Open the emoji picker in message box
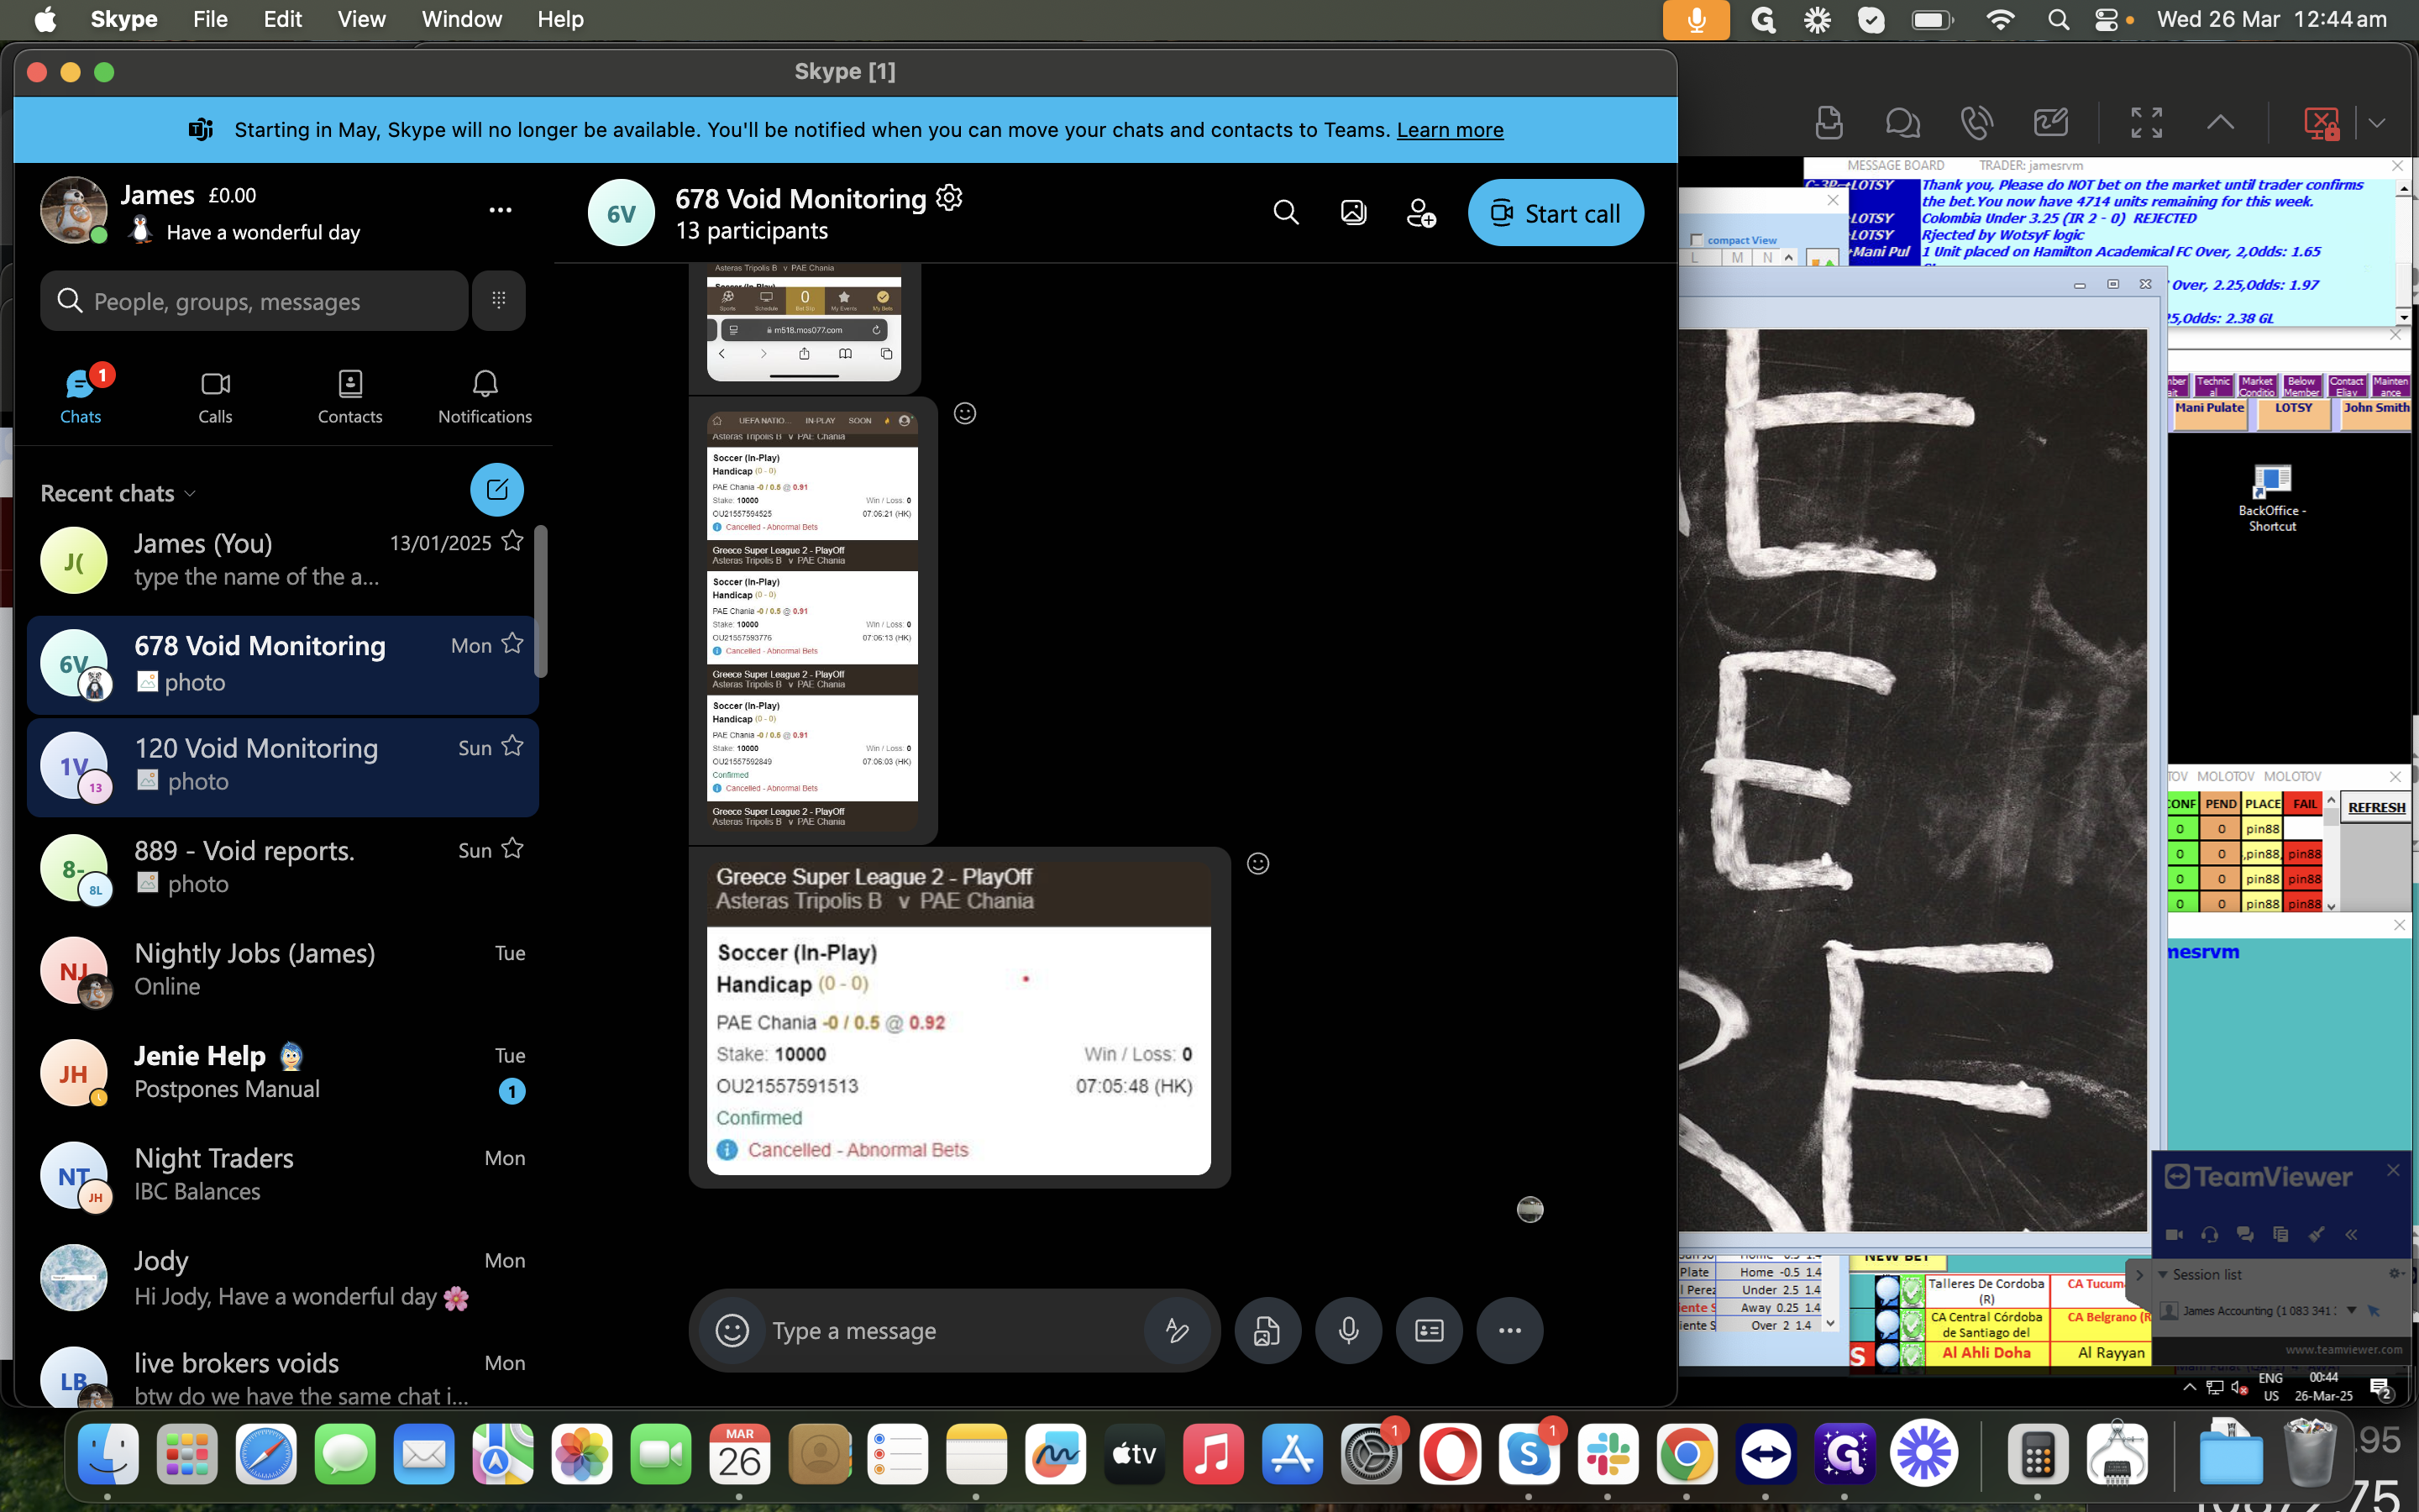 732,1330
